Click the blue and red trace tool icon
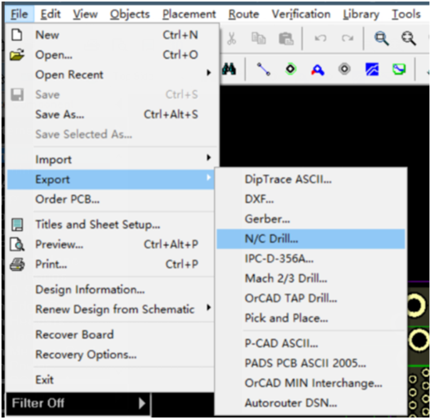This screenshot has width=431, height=419. tap(318, 70)
